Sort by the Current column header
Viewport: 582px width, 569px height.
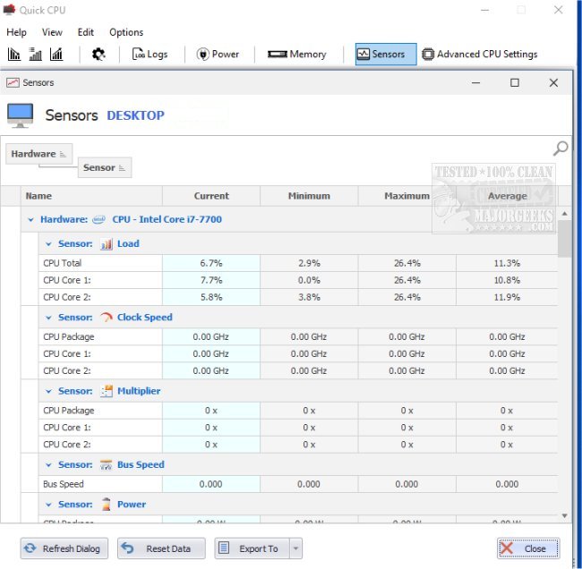(x=211, y=196)
